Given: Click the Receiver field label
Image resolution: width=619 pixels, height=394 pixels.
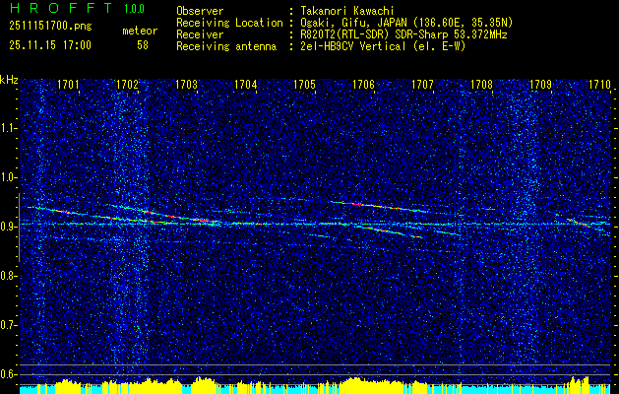Looking at the screenshot, I should click(200, 34).
